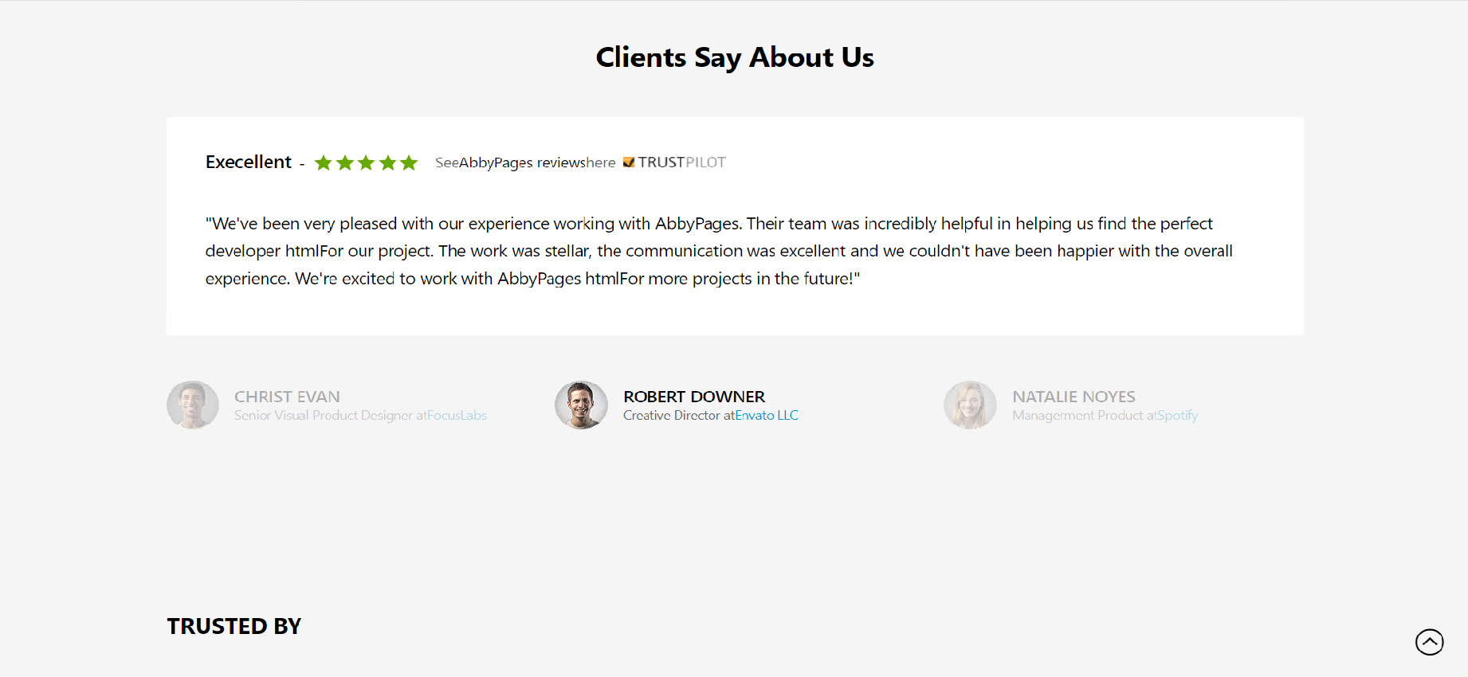The height and width of the screenshot is (677, 1468).
Task: Click the "Execellent" rating label
Action: coord(249,162)
